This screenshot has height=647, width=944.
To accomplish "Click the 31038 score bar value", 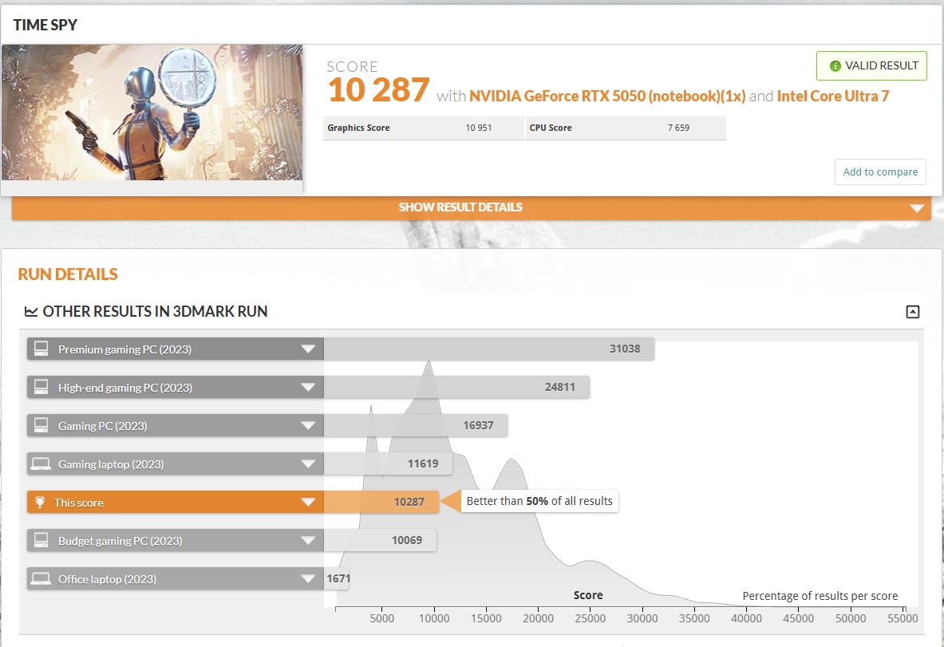I will [x=625, y=349].
